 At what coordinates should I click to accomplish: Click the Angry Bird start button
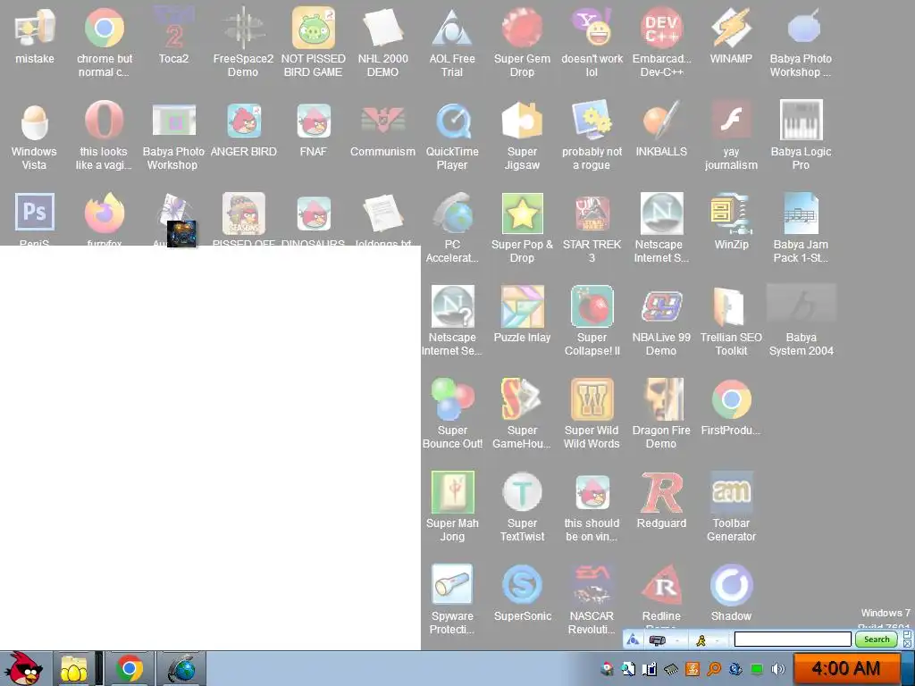coord(24,668)
